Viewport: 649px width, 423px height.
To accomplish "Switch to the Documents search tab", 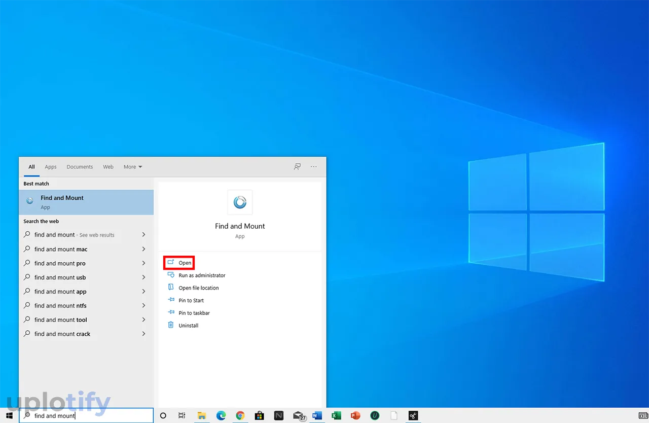I will pos(80,167).
